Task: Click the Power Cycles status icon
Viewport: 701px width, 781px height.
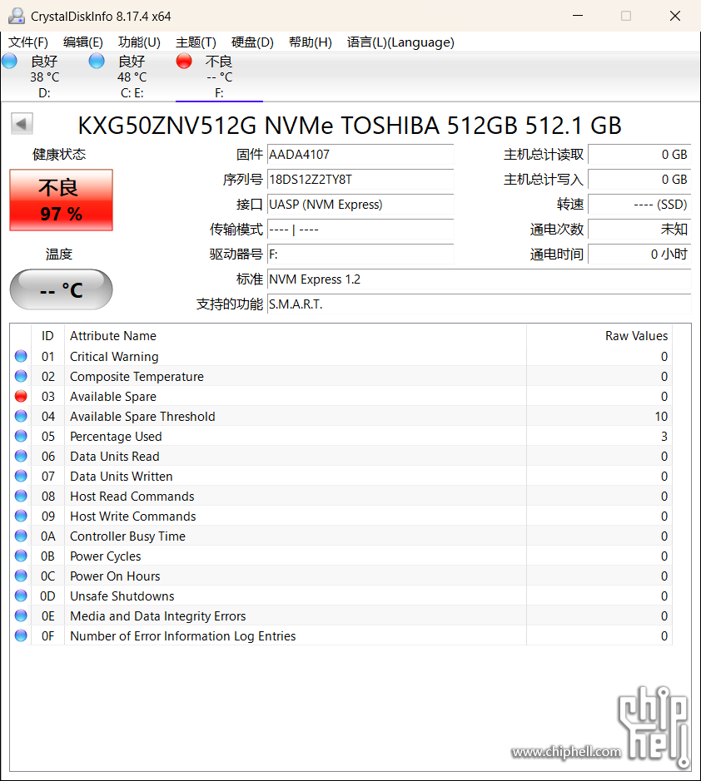Action: pyautogui.click(x=21, y=556)
